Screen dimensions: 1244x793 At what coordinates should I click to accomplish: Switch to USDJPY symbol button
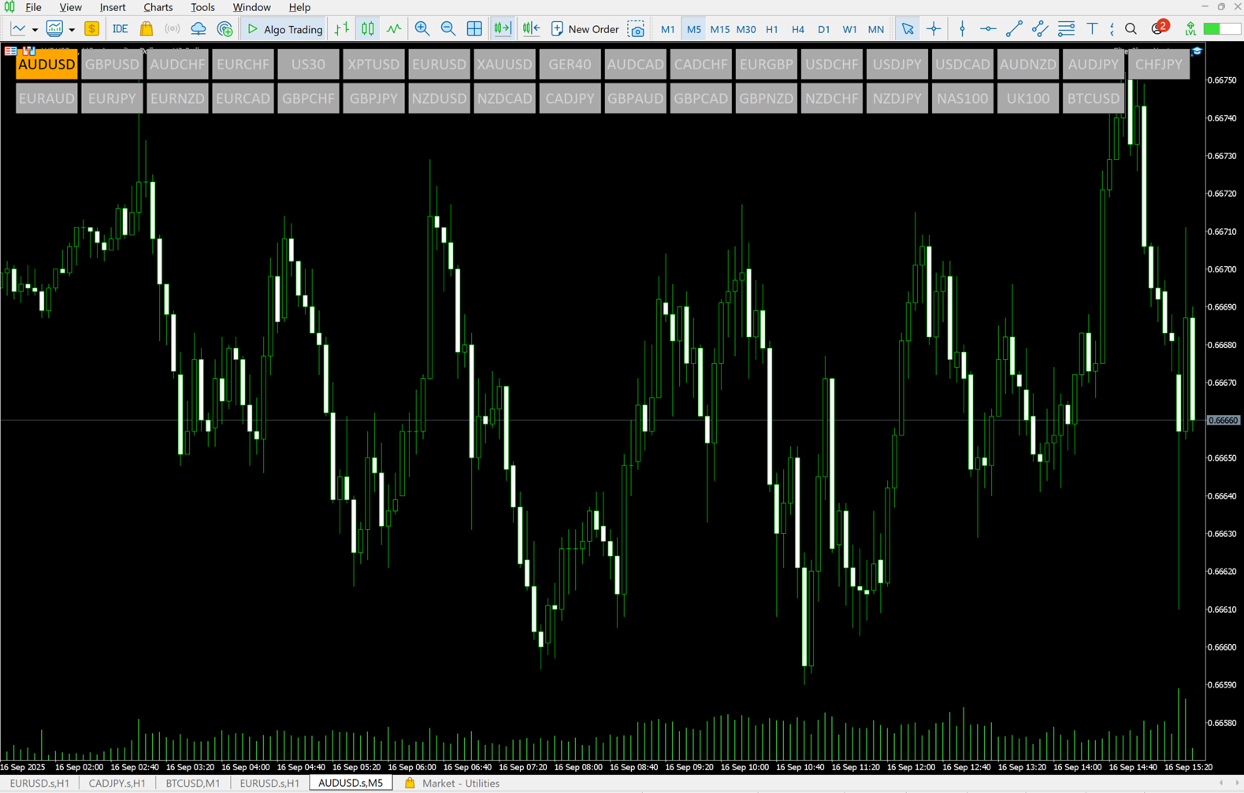coord(897,65)
